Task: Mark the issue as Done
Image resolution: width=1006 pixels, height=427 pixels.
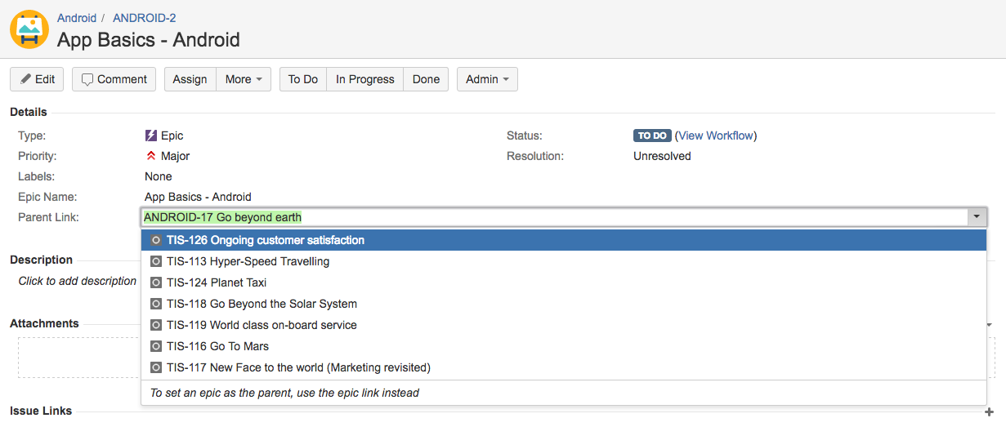Action: 426,79
